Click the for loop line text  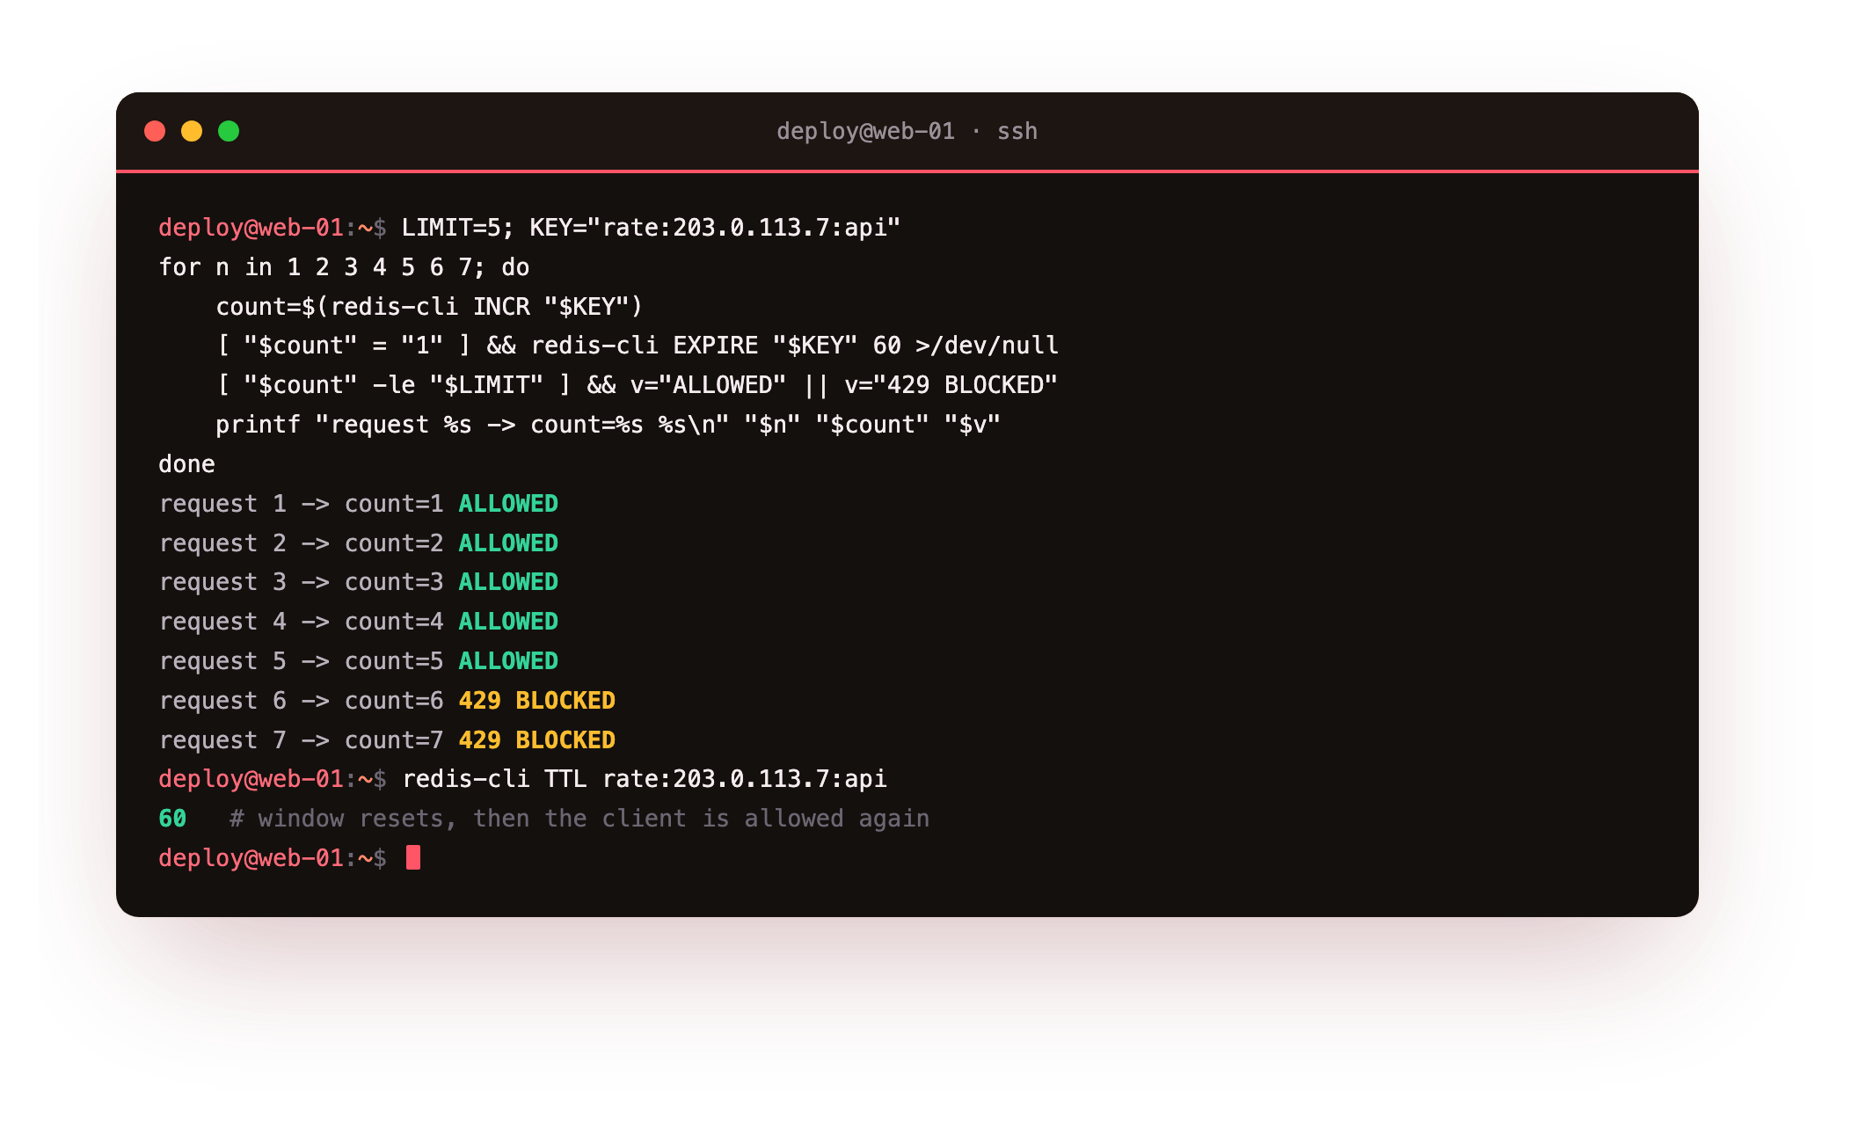tap(344, 267)
